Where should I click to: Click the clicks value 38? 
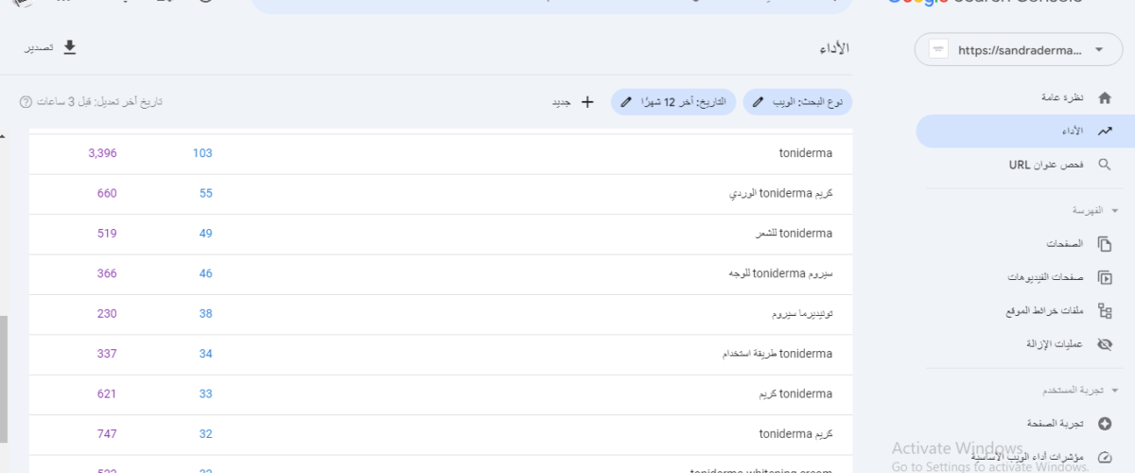coord(205,314)
